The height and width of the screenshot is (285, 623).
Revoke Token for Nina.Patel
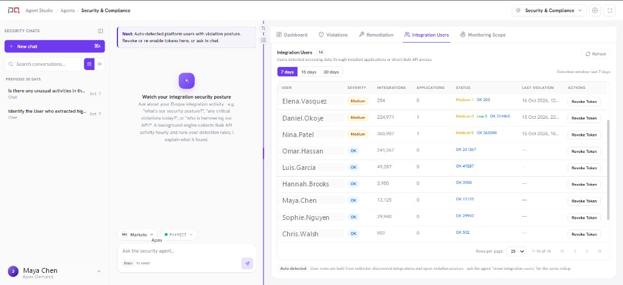click(584, 135)
